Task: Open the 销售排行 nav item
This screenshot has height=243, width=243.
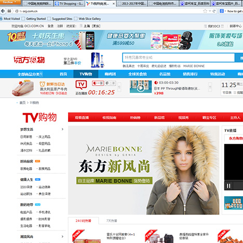Action: pos(190,74)
